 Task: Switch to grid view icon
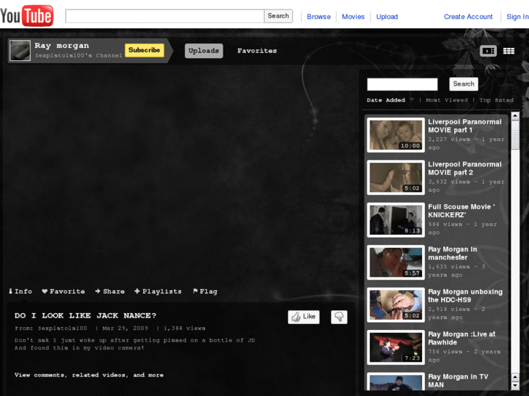click(509, 51)
